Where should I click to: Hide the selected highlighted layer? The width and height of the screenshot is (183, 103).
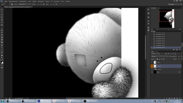[x=152, y=66]
